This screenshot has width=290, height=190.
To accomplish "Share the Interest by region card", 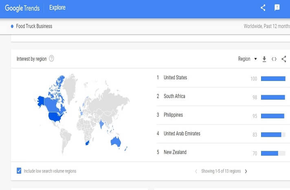I will click(x=284, y=59).
